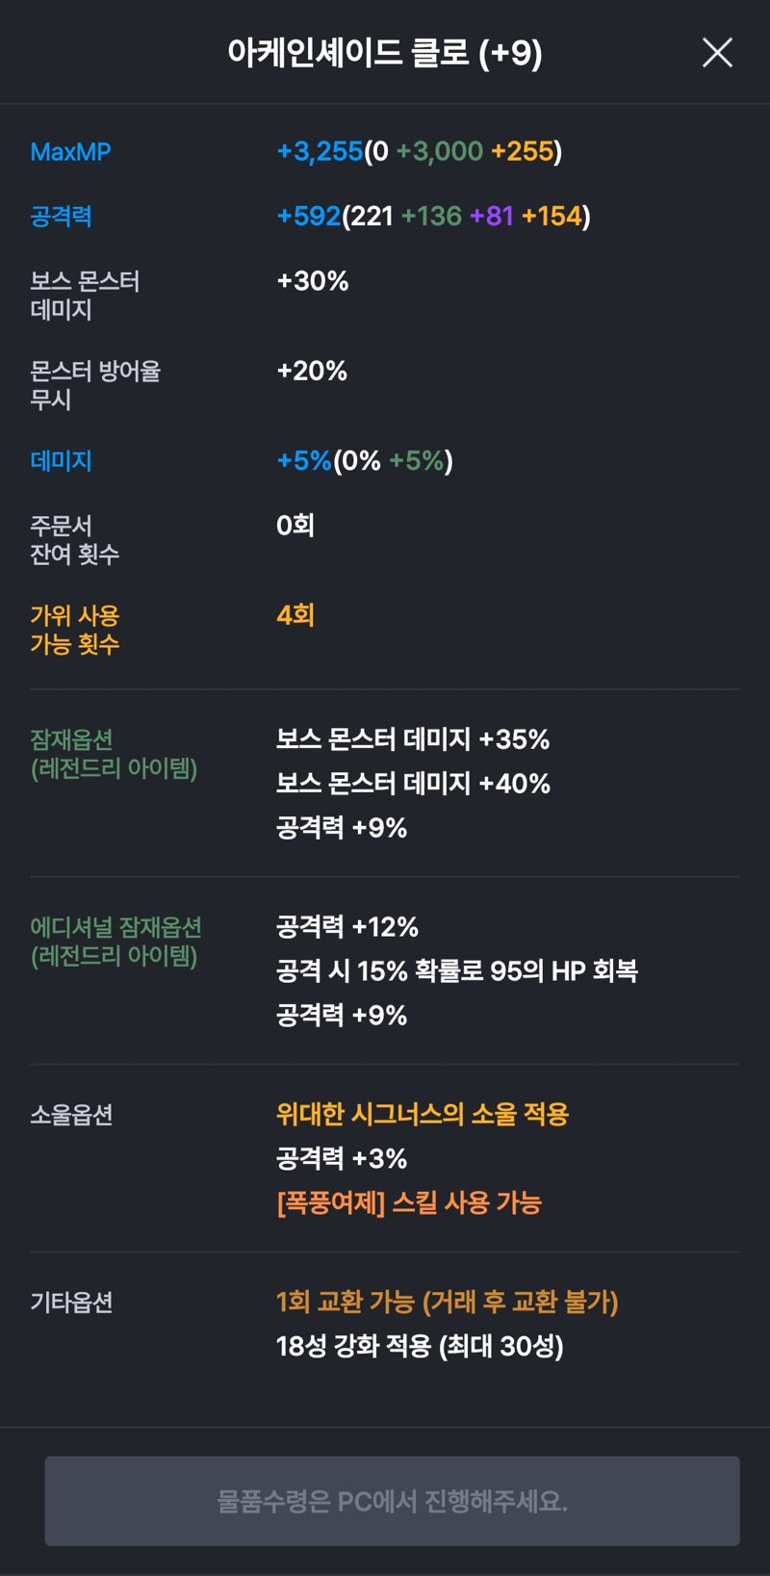Viewport: 770px width, 1576px height.
Task: Click the 보스 몬스터 데미지 +30% value
Action: [x=313, y=281]
